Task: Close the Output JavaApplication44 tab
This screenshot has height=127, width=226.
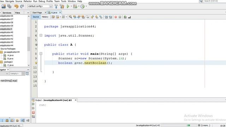Action: [76, 100]
